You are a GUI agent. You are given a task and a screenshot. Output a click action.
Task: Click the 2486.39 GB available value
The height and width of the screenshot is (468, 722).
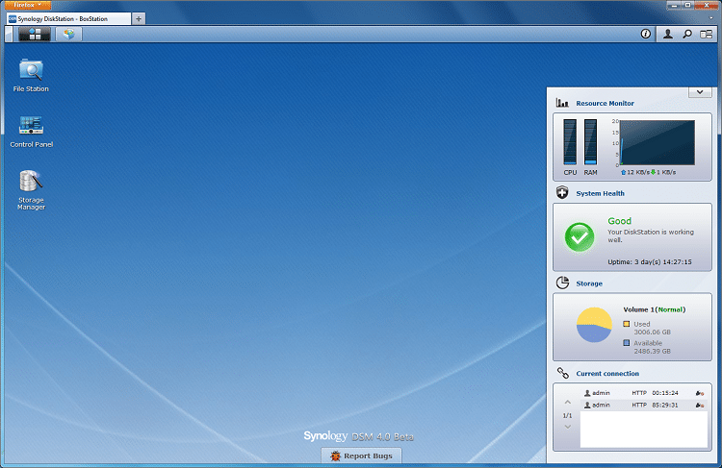tap(652, 351)
